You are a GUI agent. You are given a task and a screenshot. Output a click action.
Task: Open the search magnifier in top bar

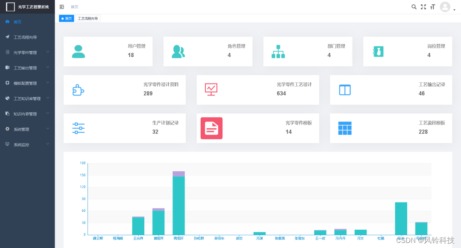(414, 7)
